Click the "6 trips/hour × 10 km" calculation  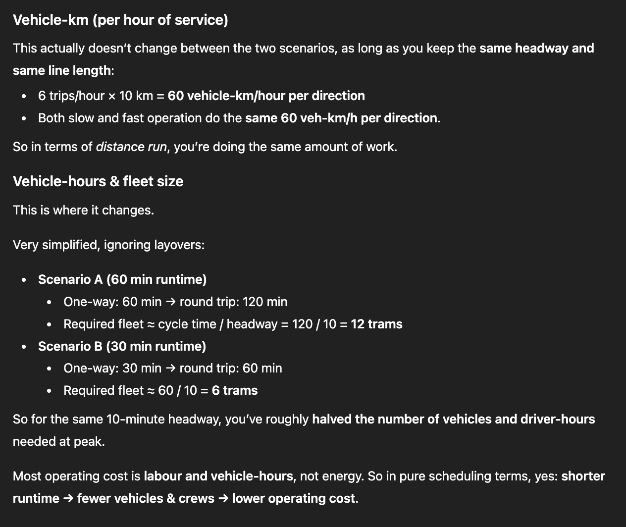click(96, 96)
